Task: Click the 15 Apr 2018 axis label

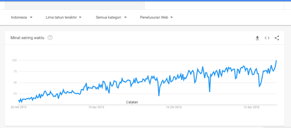Action: click(x=251, y=107)
